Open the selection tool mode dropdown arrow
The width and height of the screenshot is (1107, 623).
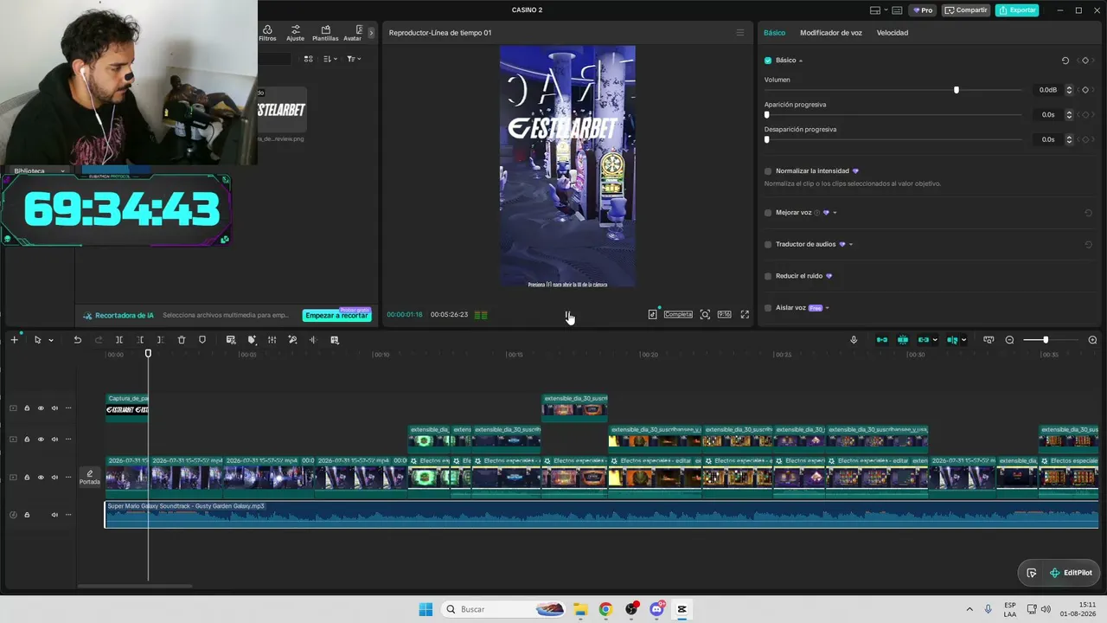(x=50, y=340)
